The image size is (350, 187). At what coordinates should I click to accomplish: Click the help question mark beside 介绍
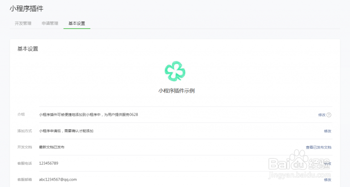pos(329,115)
